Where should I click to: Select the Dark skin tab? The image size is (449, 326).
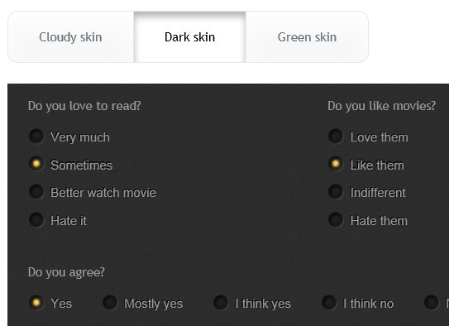tap(189, 37)
